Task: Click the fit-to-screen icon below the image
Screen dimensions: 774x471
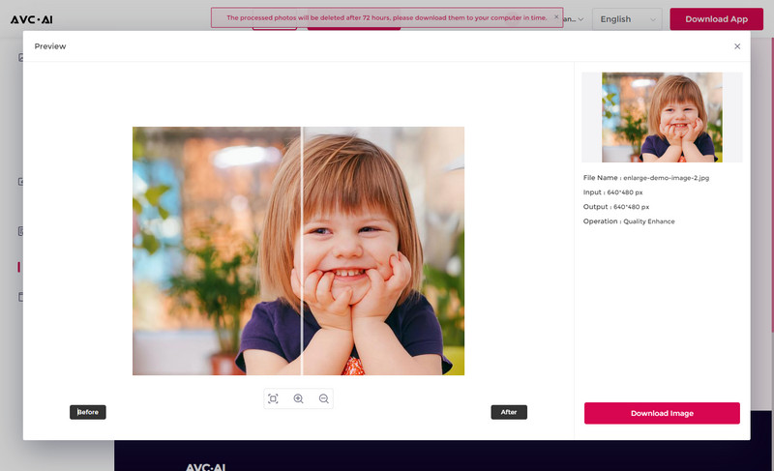Action: click(x=273, y=398)
